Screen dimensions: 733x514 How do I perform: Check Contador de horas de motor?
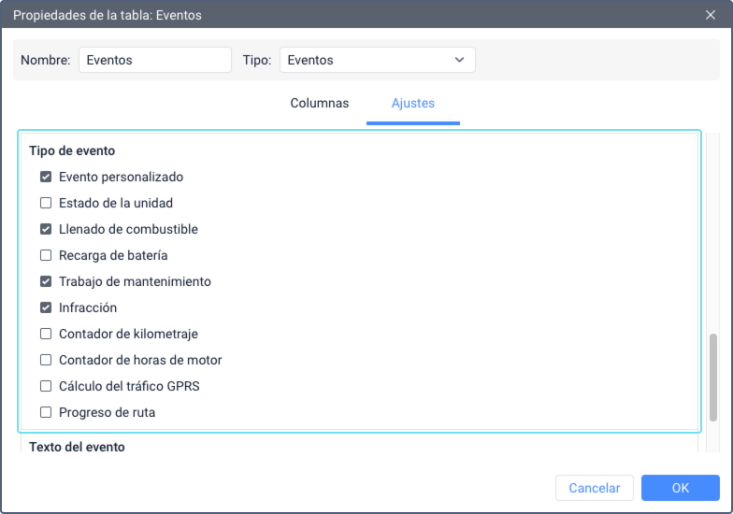coord(46,360)
